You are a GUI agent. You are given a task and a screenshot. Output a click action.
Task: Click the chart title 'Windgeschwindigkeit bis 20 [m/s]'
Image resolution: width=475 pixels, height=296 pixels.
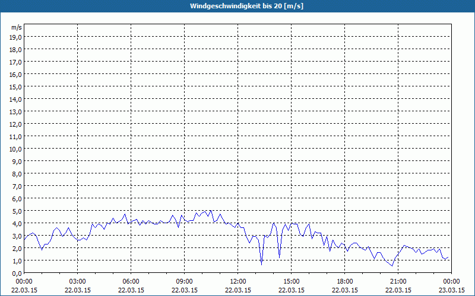coord(246,6)
